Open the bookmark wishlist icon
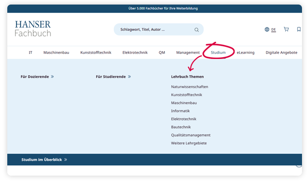The image size is (307, 182). point(299,30)
